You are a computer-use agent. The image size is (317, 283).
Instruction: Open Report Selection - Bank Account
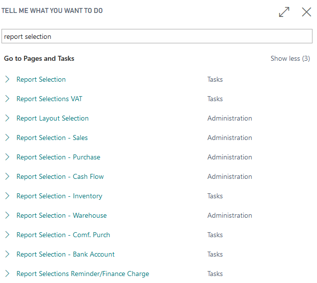click(65, 254)
